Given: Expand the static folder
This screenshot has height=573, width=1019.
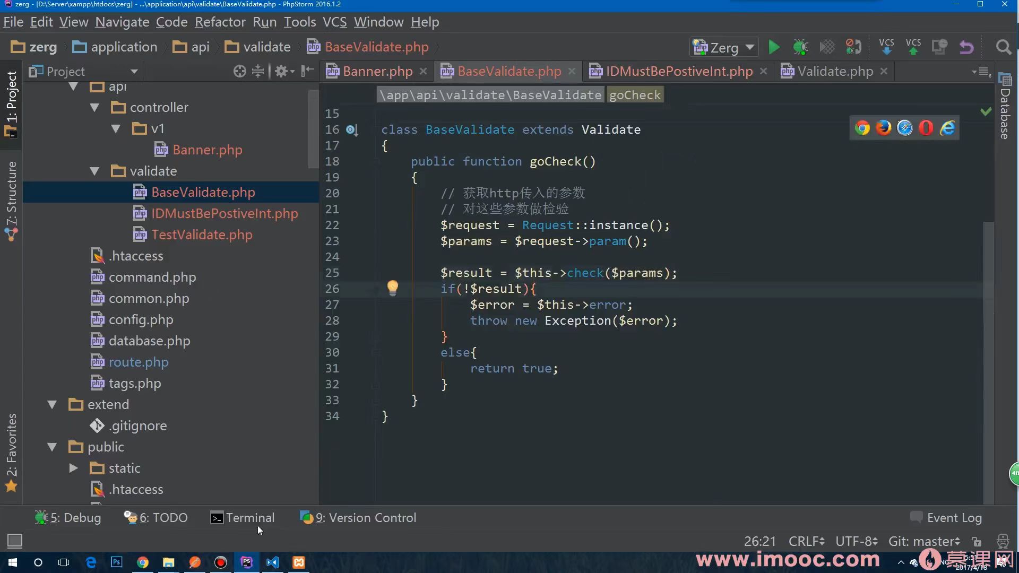Looking at the screenshot, I should [x=73, y=468].
